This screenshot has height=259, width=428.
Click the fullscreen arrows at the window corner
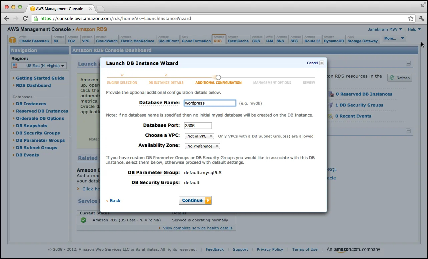point(423,4)
